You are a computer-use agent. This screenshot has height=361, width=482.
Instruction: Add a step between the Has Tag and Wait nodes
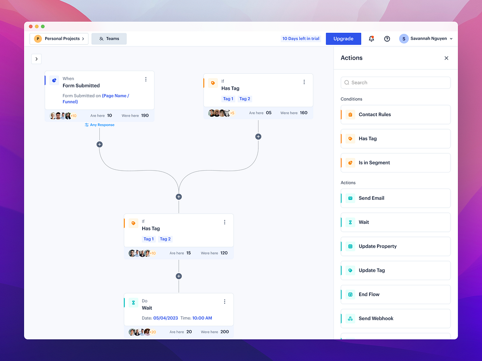point(178,276)
